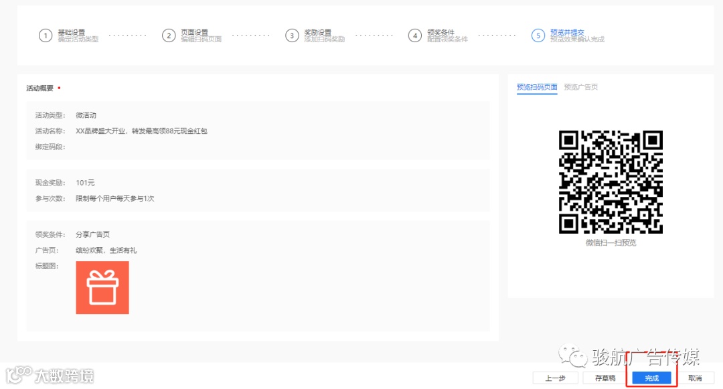
Task: Click the preview QR code image
Action: (611, 182)
